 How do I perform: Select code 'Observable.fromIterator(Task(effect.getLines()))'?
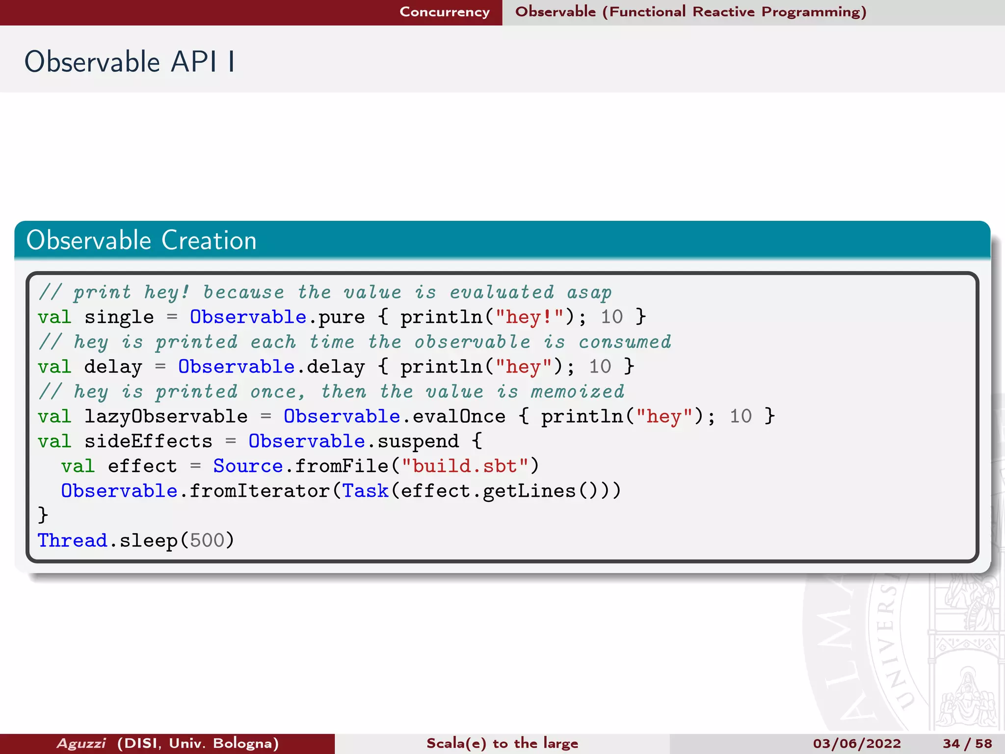[x=341, y=491]
